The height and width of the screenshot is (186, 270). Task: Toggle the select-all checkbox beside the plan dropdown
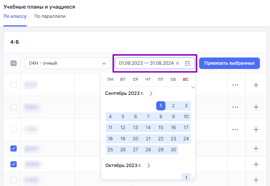pos(14,63)
